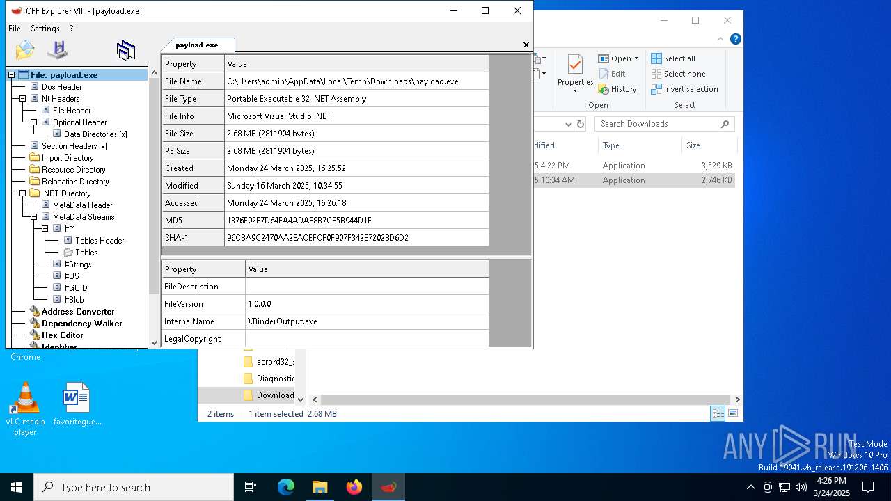Select the payload.exe tab
891x501 pixels.
click(197, 45)
